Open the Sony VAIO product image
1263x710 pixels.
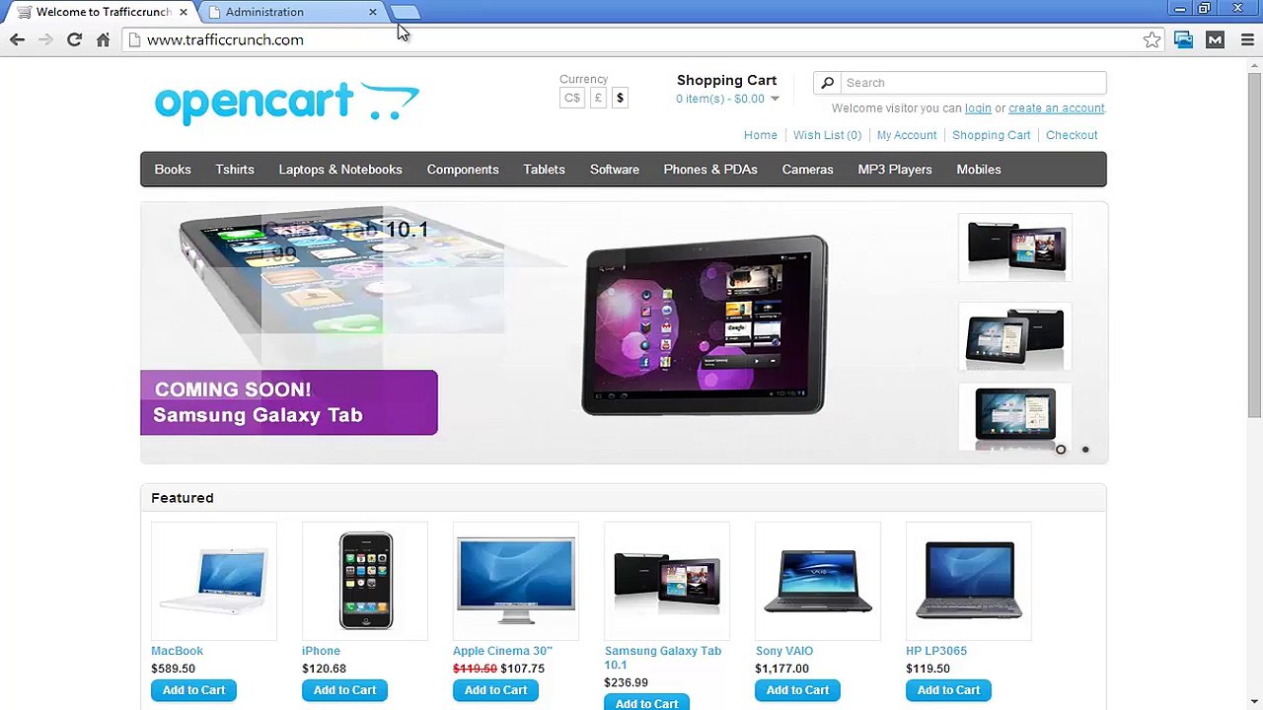click(x=818, y=581)
